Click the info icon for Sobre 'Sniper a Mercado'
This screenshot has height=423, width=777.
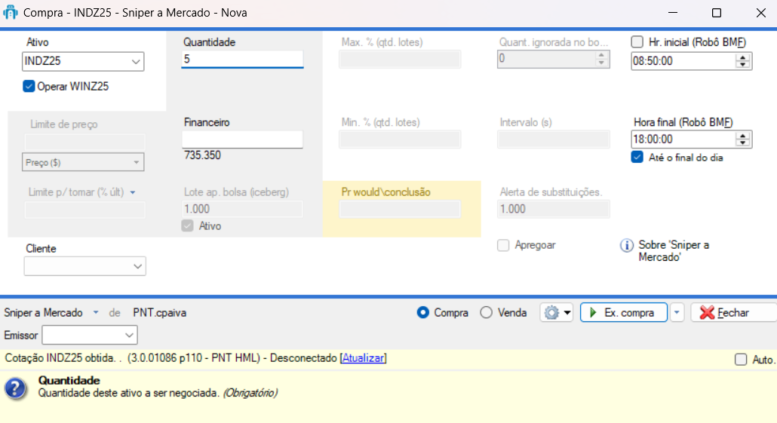coord(626,246)
